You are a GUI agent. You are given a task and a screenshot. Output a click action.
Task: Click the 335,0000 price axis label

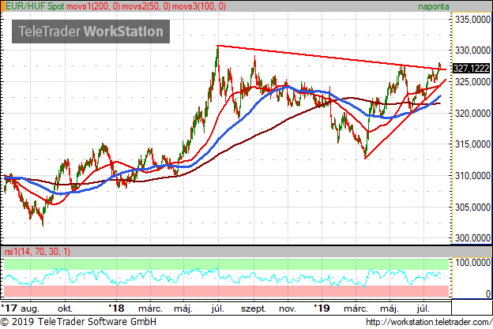(472, 20)
